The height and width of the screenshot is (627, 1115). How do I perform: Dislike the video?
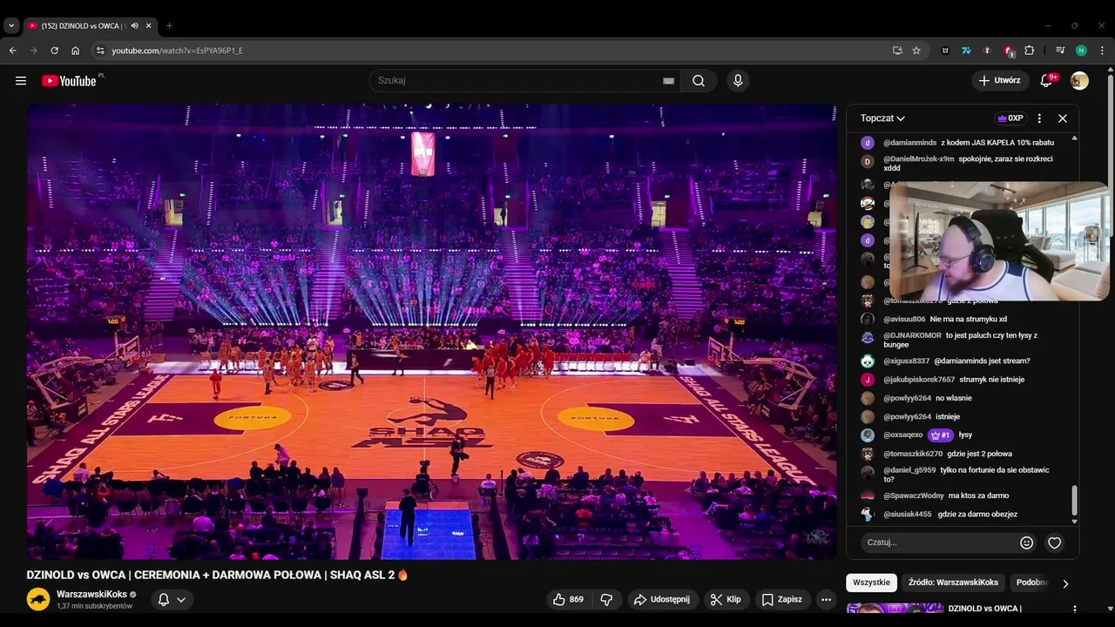coord(606,599)
